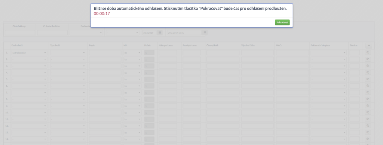Click the Popis field in row 1
Viewport: 383px width, 145px height.
pos(105,53)
